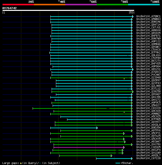
Task: Click the UniRef100_A9SDL8 label
Action: pos(148,125)
